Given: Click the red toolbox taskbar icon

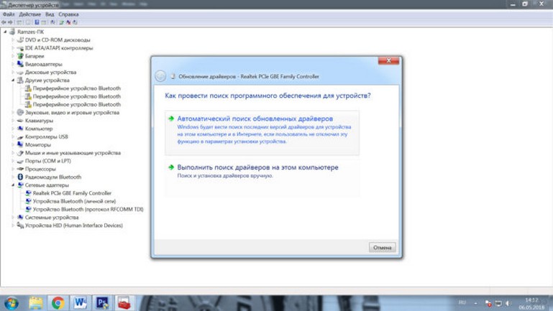Looking at the screenshot, I should pos(124,303).
